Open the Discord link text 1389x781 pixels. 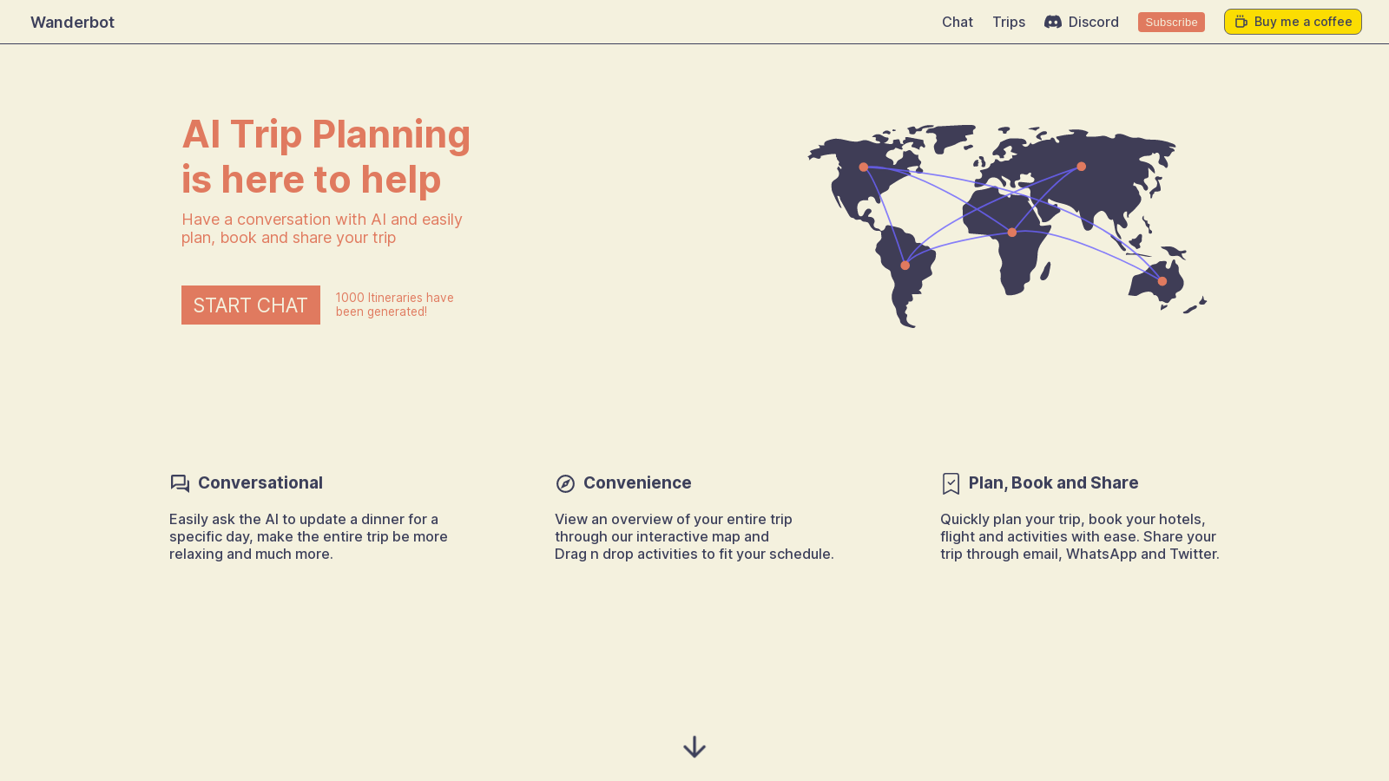pyautogui.click(x=1093, y=22)
